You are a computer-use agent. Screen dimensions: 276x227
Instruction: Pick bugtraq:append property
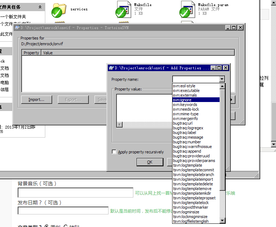(196, 151)
